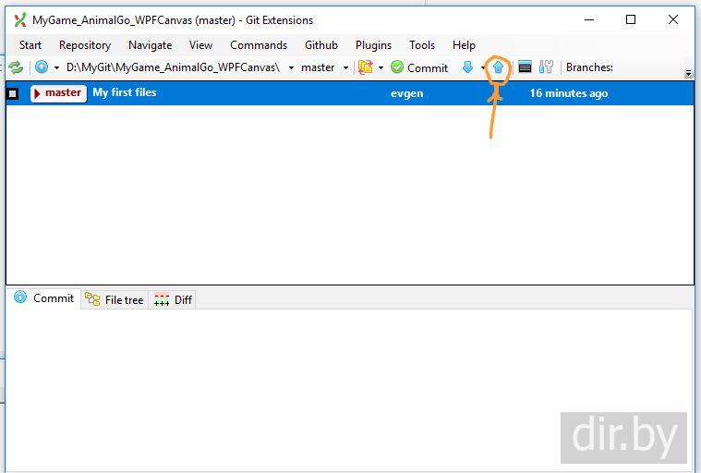
Task: Open the master branch dropdown
Action: (x=345, y=67)
